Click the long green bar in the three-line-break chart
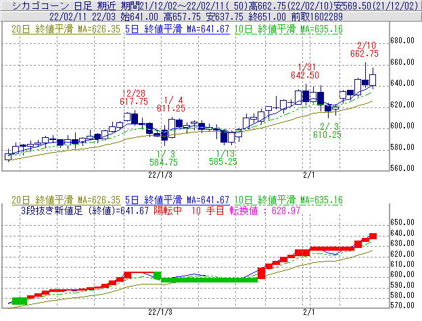422x321 pixels. point(210,280)
